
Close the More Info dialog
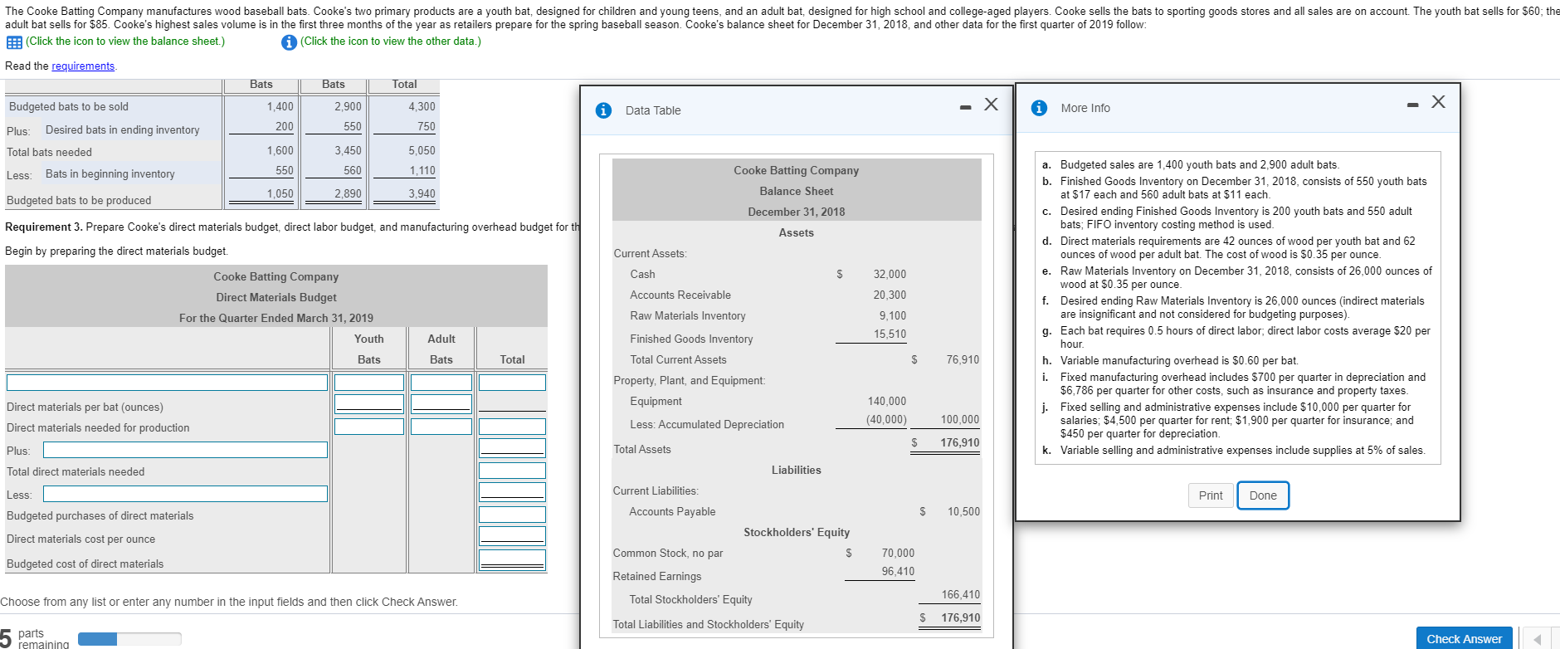coord(1438,101)
